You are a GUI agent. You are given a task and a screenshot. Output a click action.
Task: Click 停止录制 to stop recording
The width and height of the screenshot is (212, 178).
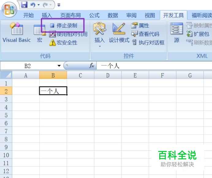point(63,25)
